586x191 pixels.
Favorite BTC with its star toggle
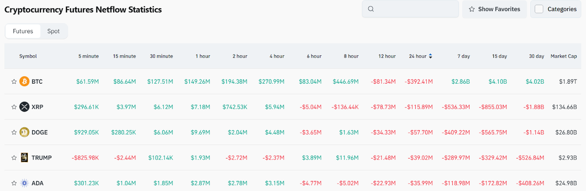[x=14, y=82]
